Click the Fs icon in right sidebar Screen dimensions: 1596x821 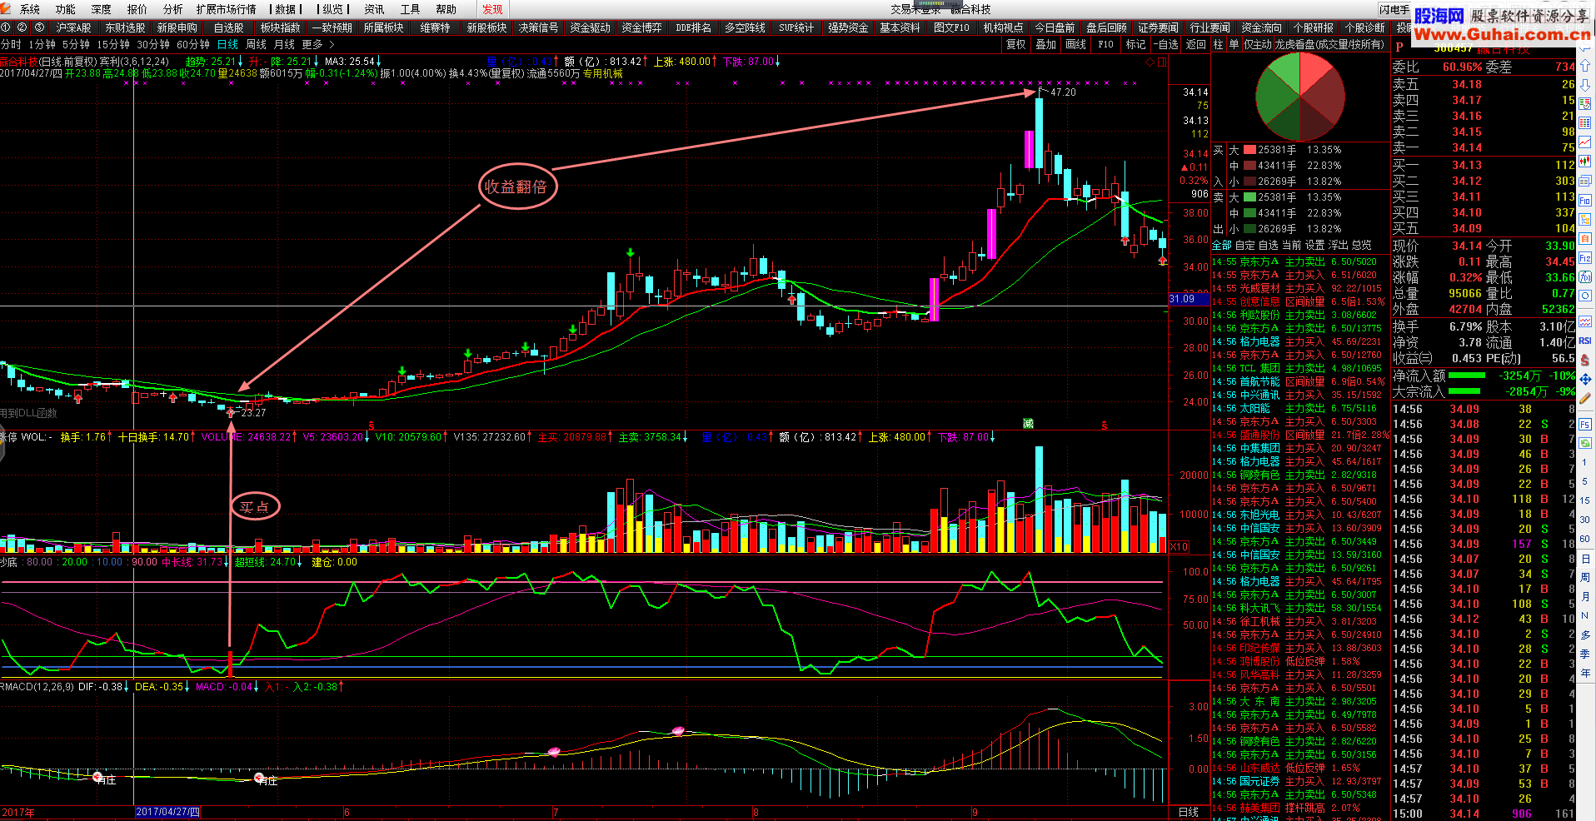1584,425
